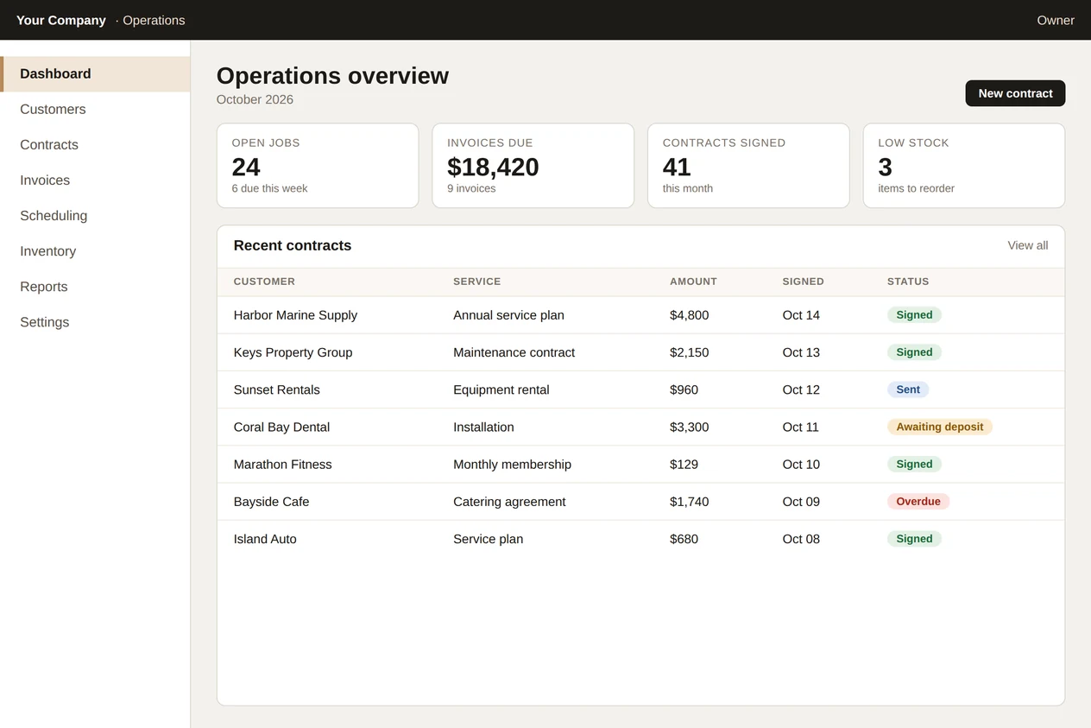Open the Contracts Signed 41 card
Viewport: 1091px width, 728px height.
pos(748,166)
